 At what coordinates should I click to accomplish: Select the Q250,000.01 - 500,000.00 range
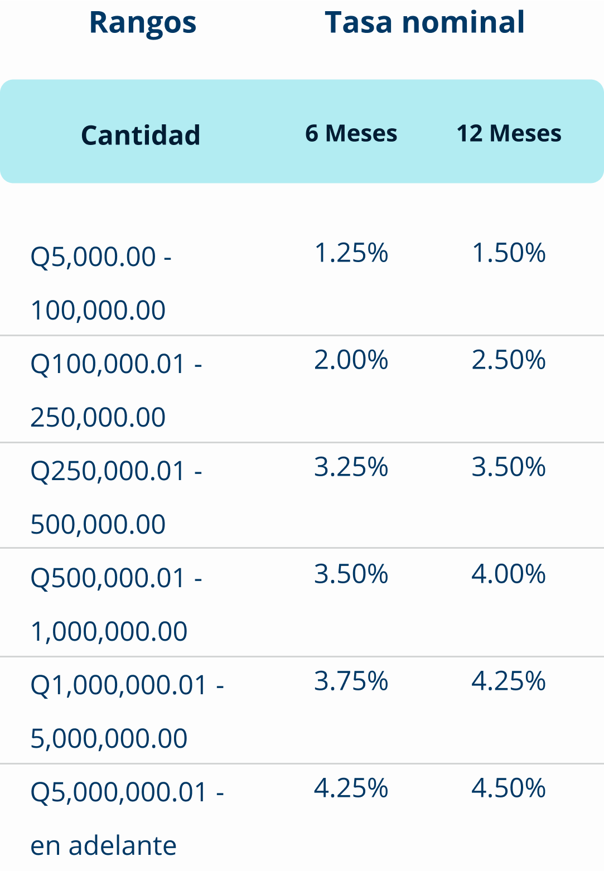[x=115, y=497]
